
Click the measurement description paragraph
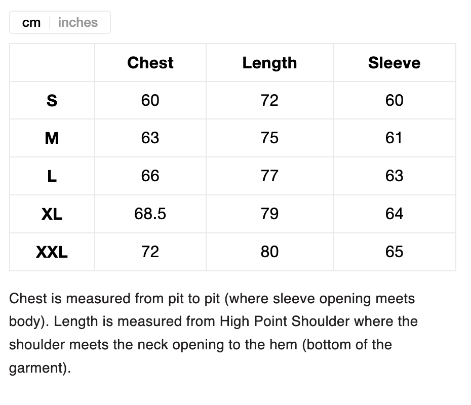213,333
